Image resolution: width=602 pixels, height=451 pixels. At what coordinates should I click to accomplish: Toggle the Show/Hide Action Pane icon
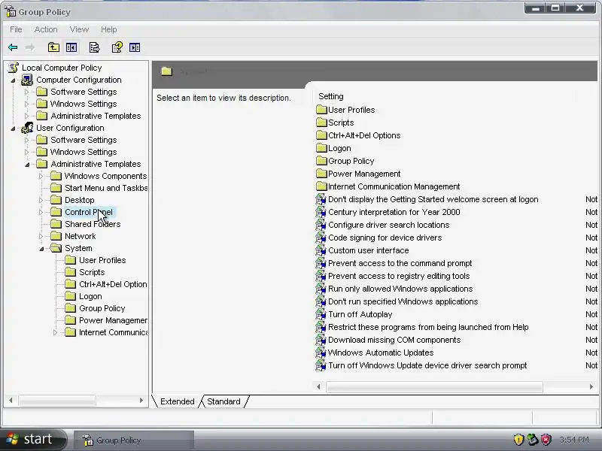coord(135,47)
